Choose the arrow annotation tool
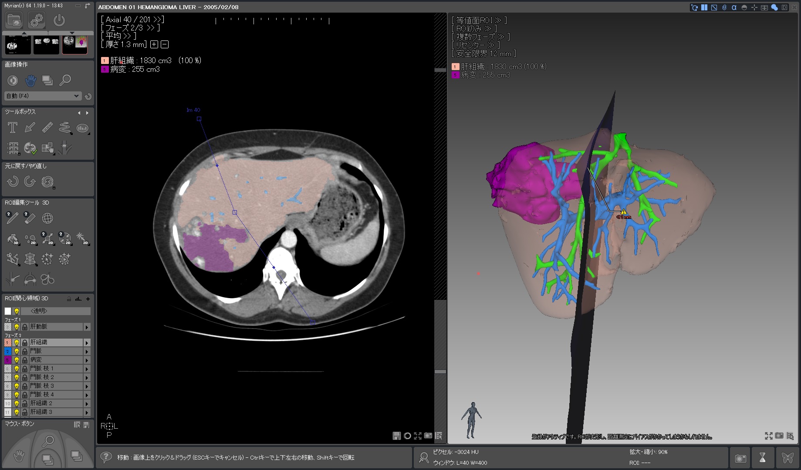 pos(30,128)
